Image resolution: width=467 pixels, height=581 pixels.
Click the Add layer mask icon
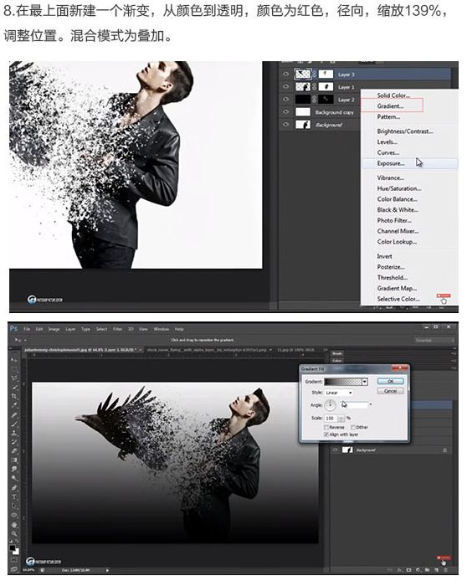coord(408,570)
